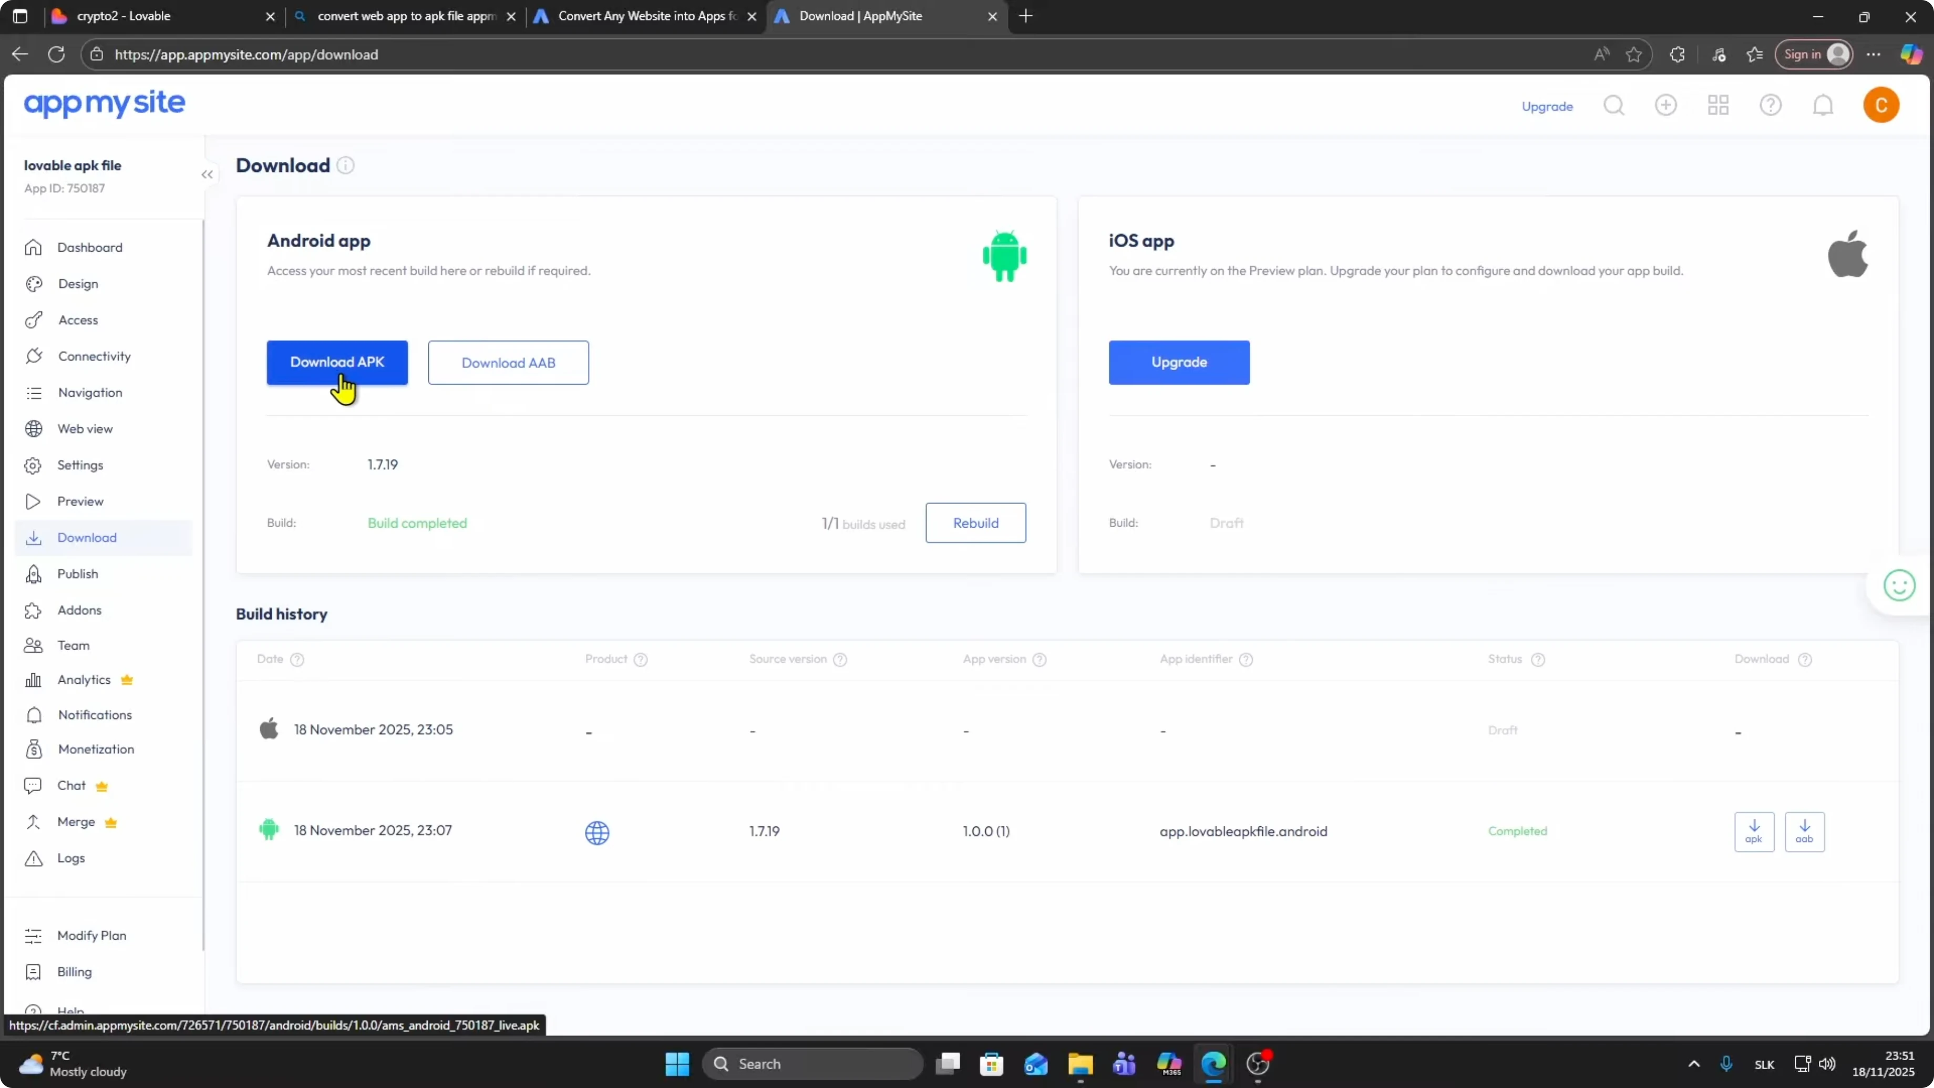
Task: Add this page to favorites star
Action: point(1634,54)
